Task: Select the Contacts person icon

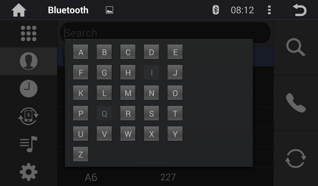Action: (x=29, y=61)
